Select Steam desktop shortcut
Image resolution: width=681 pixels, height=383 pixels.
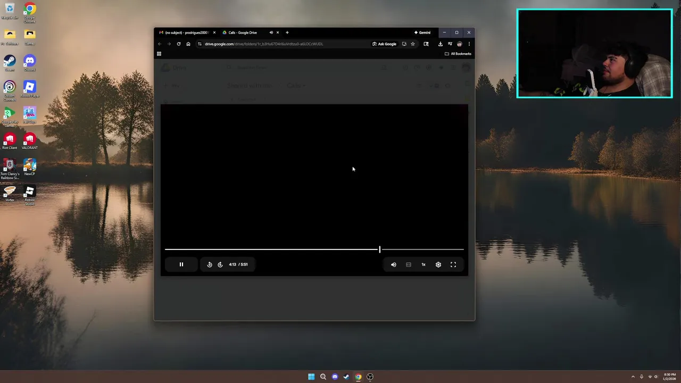click(10, 63)
